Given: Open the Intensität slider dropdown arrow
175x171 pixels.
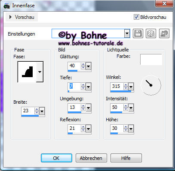Looking at the screenshot, I should pos(131,108).
